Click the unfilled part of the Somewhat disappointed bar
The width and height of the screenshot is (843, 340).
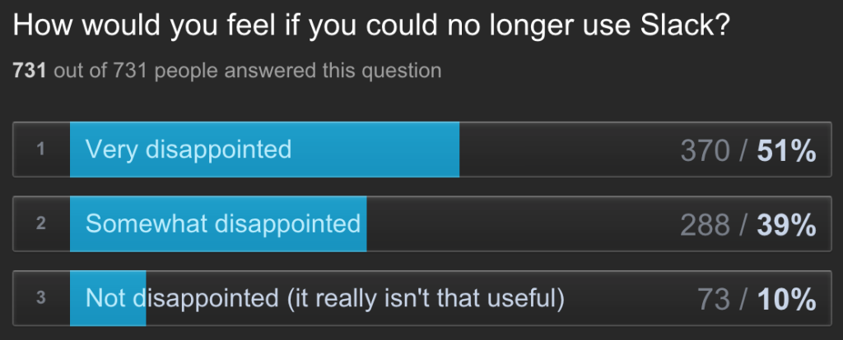point(519,223)
